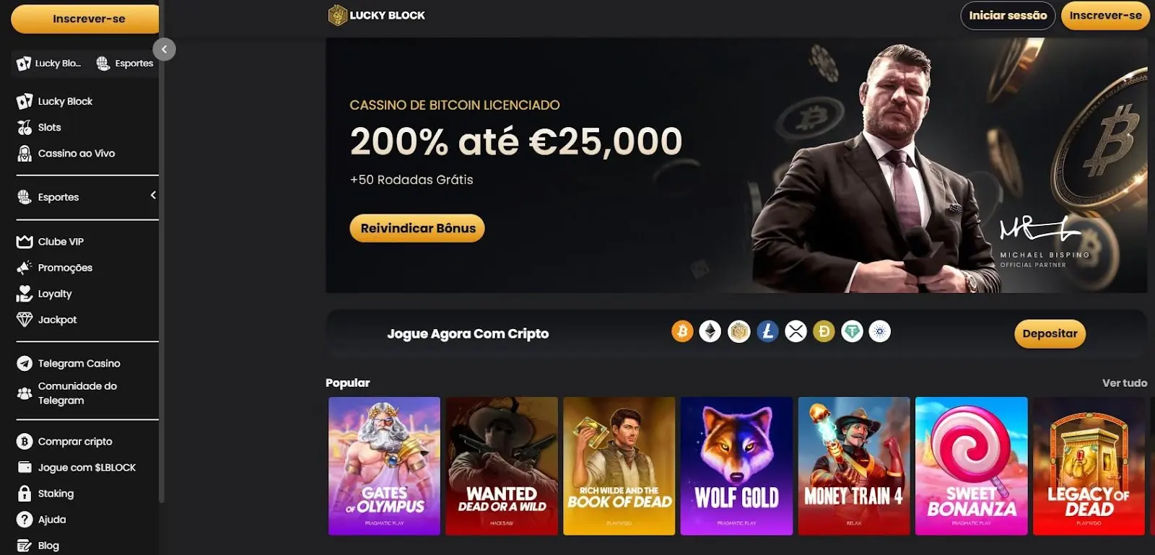The width and height of the screenshot is (1155, 555).
Task: Open the Wolf Gold game thumbnail
Action: point(736,466)
